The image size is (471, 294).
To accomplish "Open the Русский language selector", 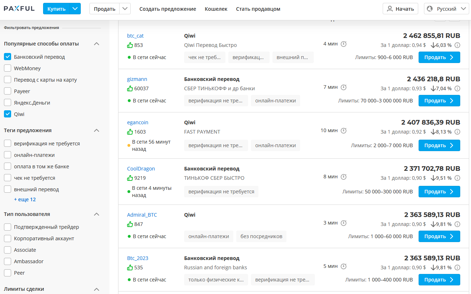I will tap(447, 9).
